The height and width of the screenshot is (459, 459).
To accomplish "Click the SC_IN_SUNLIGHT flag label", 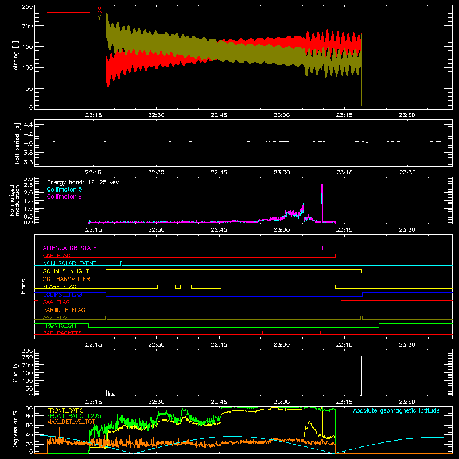I will point(66,271).
